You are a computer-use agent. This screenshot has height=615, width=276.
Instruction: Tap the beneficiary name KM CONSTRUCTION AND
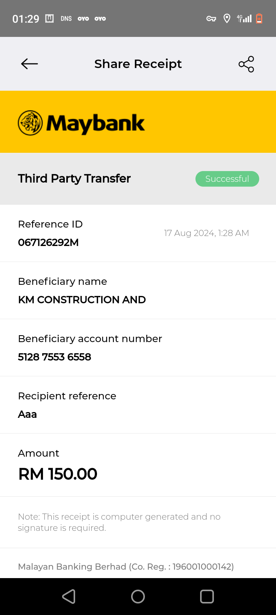[x=82, y=300]
